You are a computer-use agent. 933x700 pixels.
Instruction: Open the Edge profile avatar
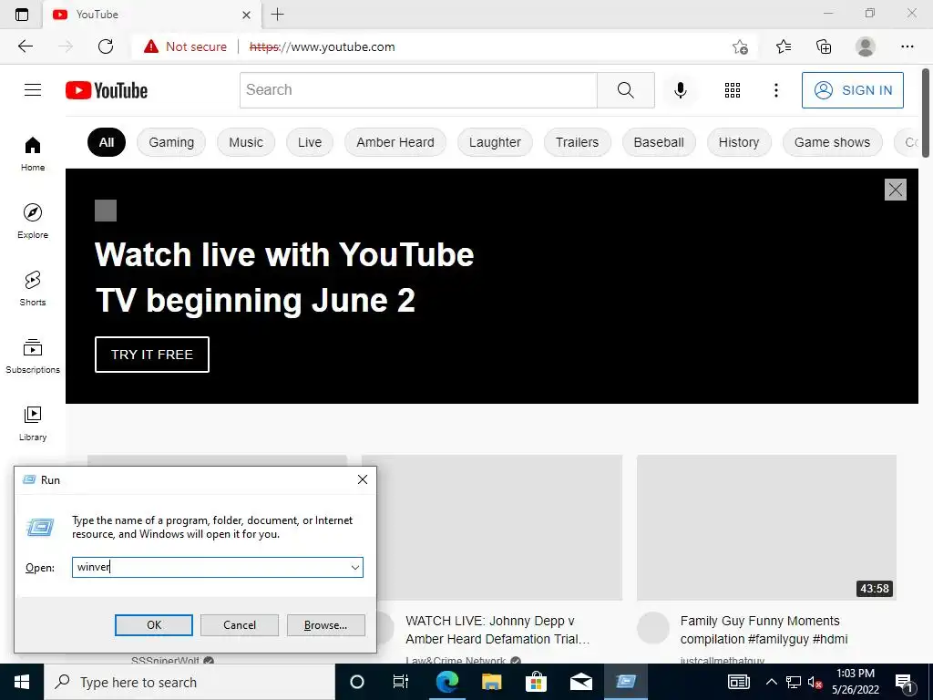(x=866, y=46)
